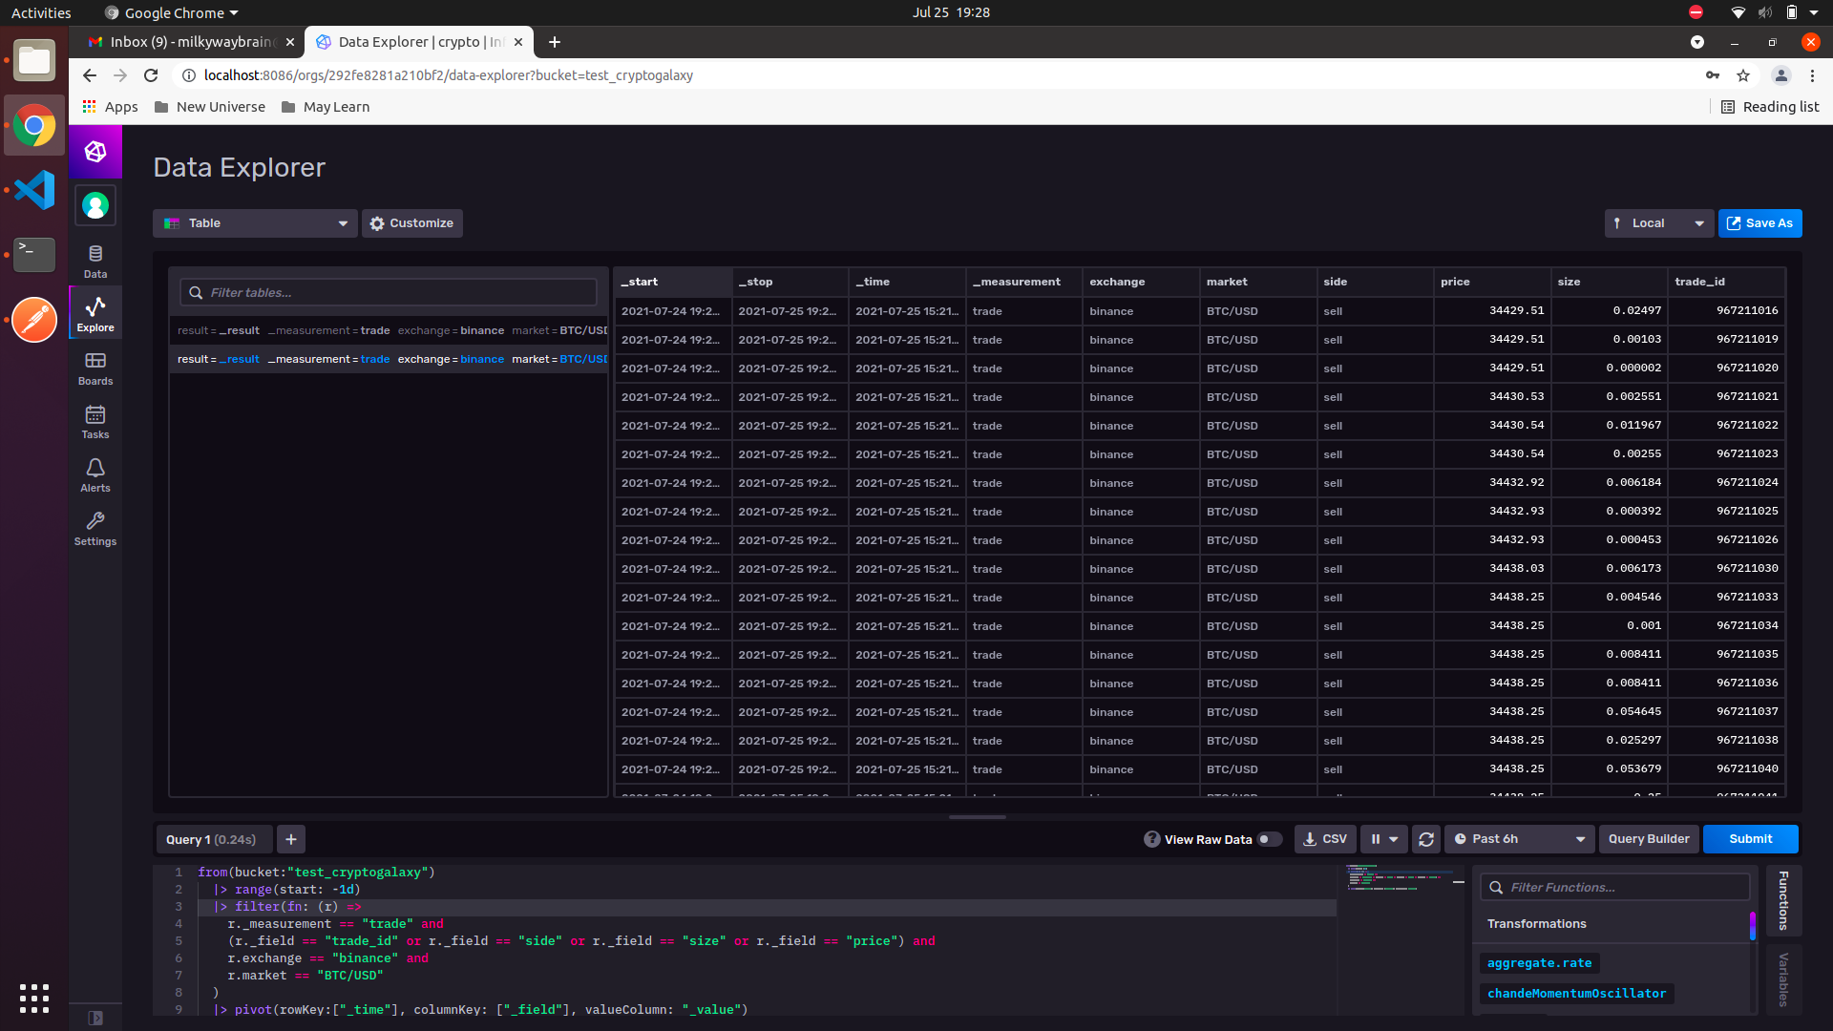Open the Past 6h time range dropdown
Viewport: 1833px width, 1031px height.
[x=1519, y=839]
